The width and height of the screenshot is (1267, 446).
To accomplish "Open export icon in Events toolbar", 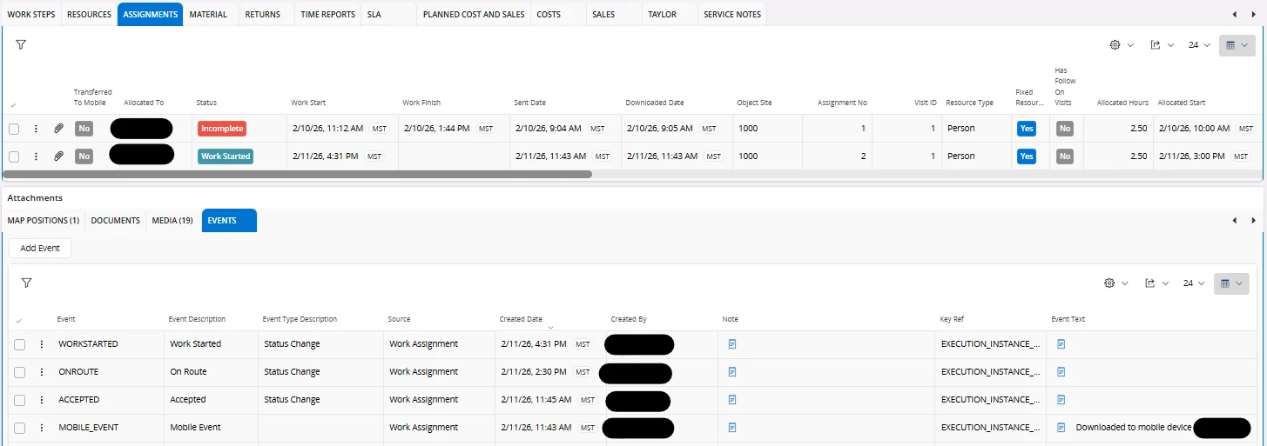I will point(1150,283).
